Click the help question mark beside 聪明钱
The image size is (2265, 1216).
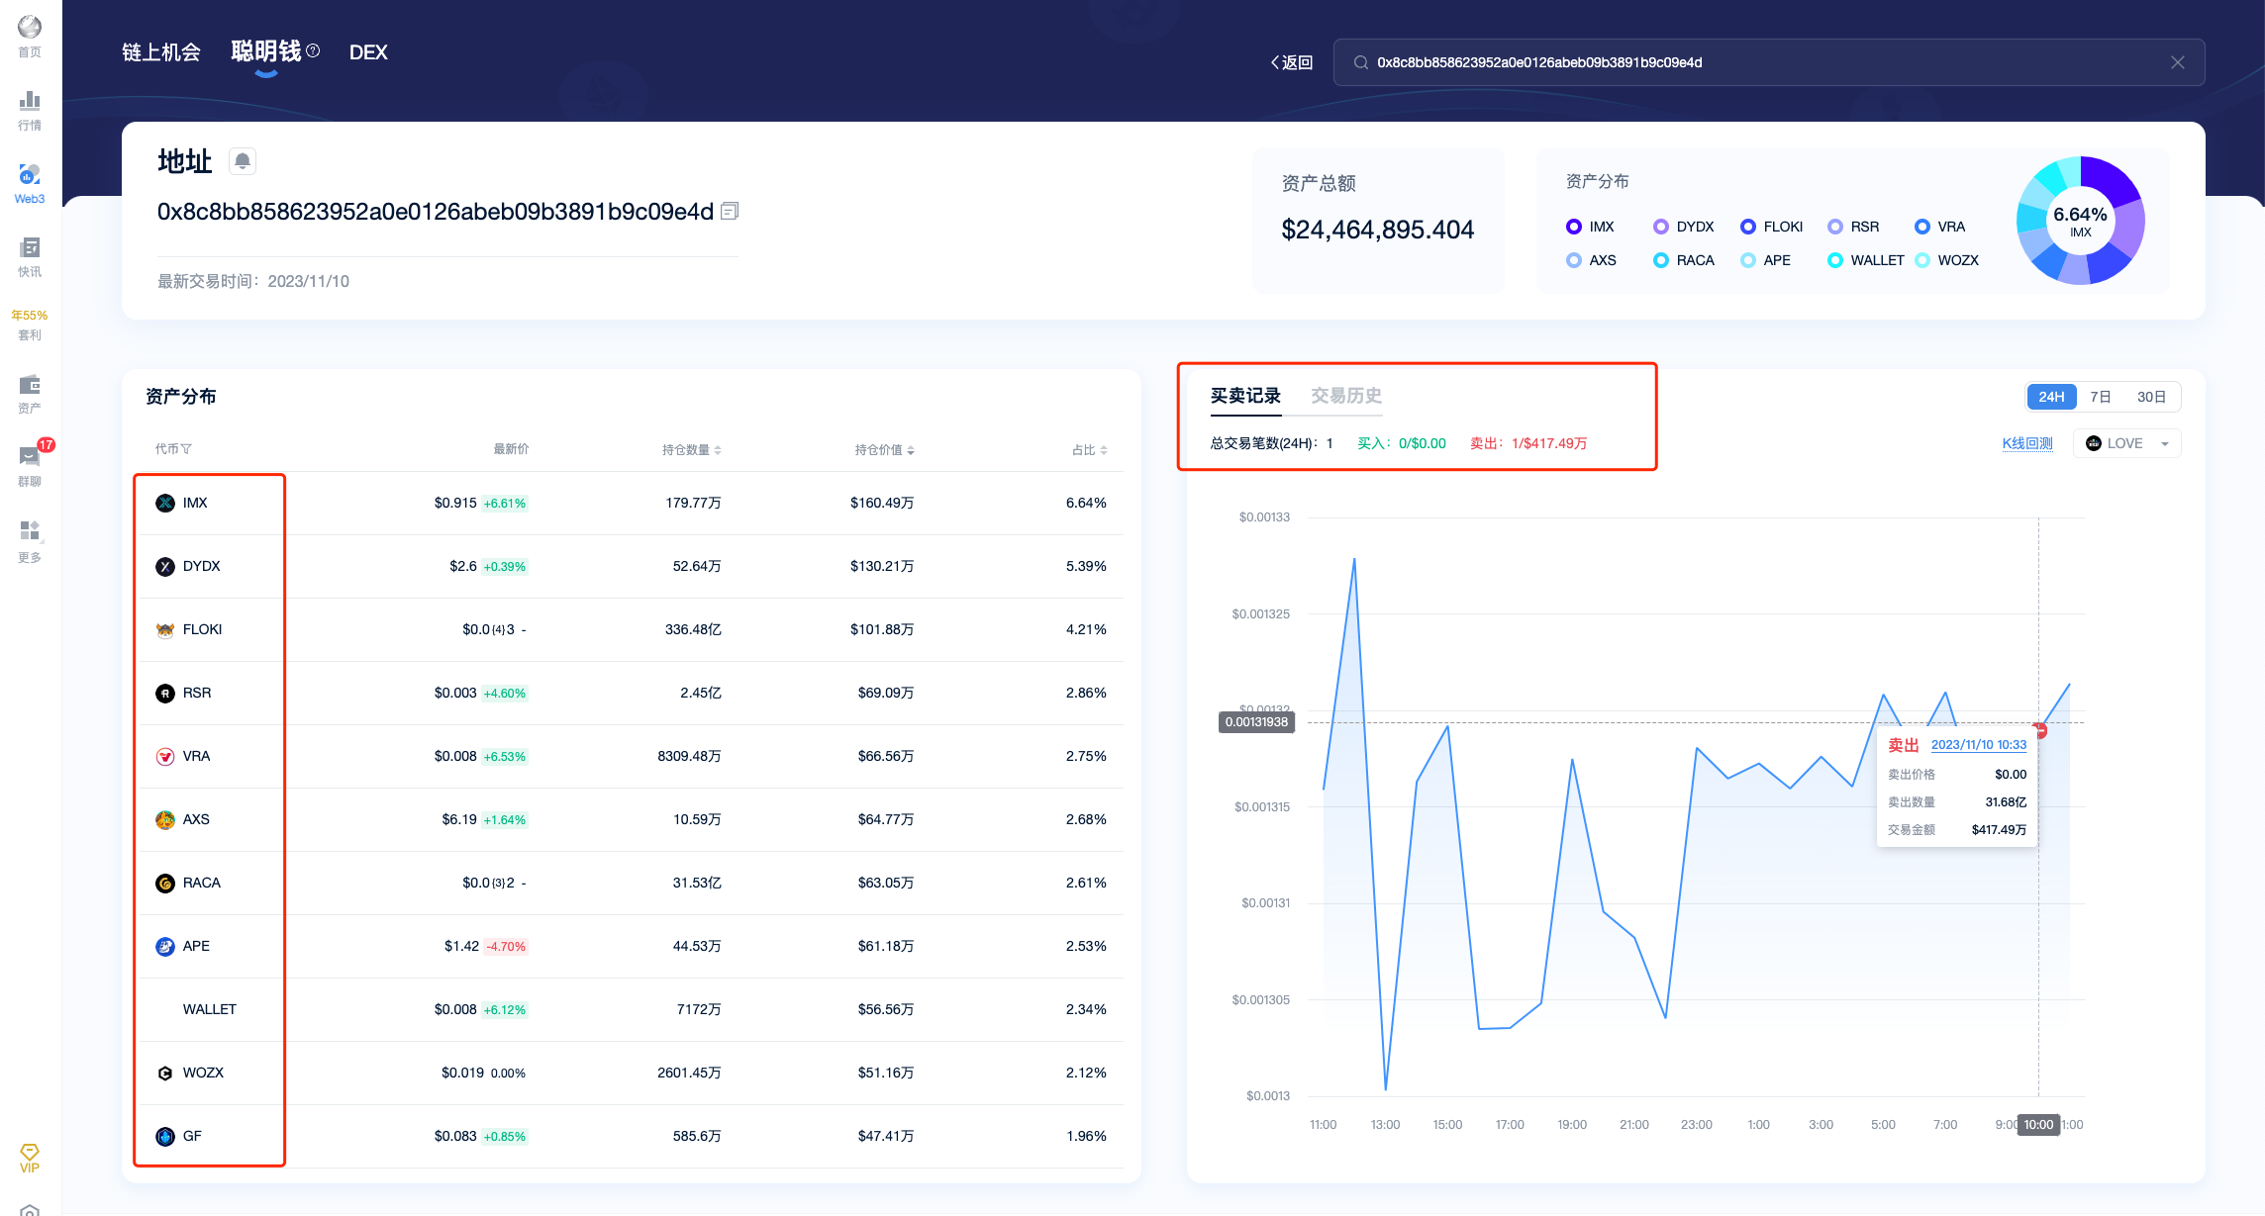point(313,50)
